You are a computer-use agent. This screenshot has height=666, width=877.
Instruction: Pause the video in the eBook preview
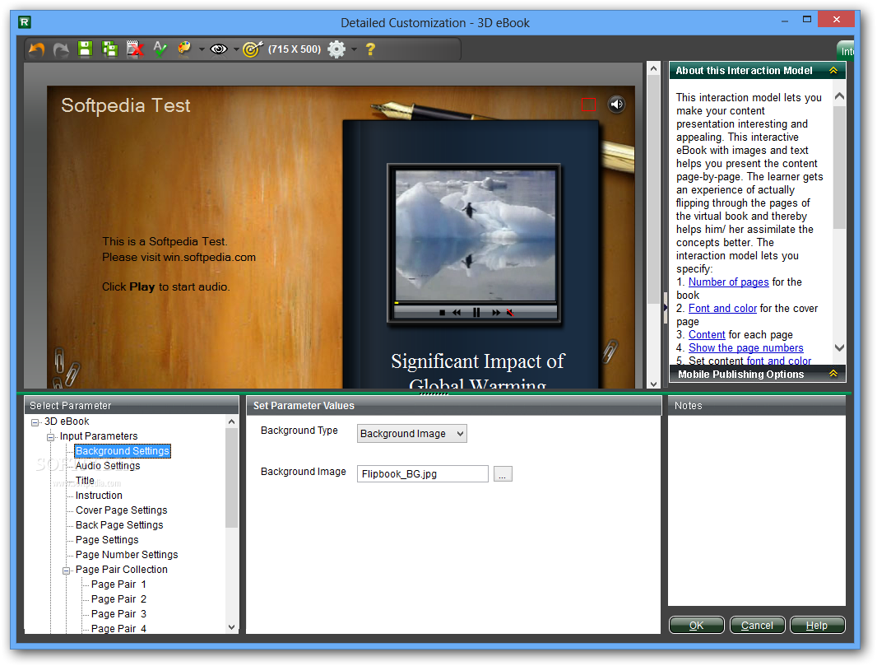tap(476, 312)
